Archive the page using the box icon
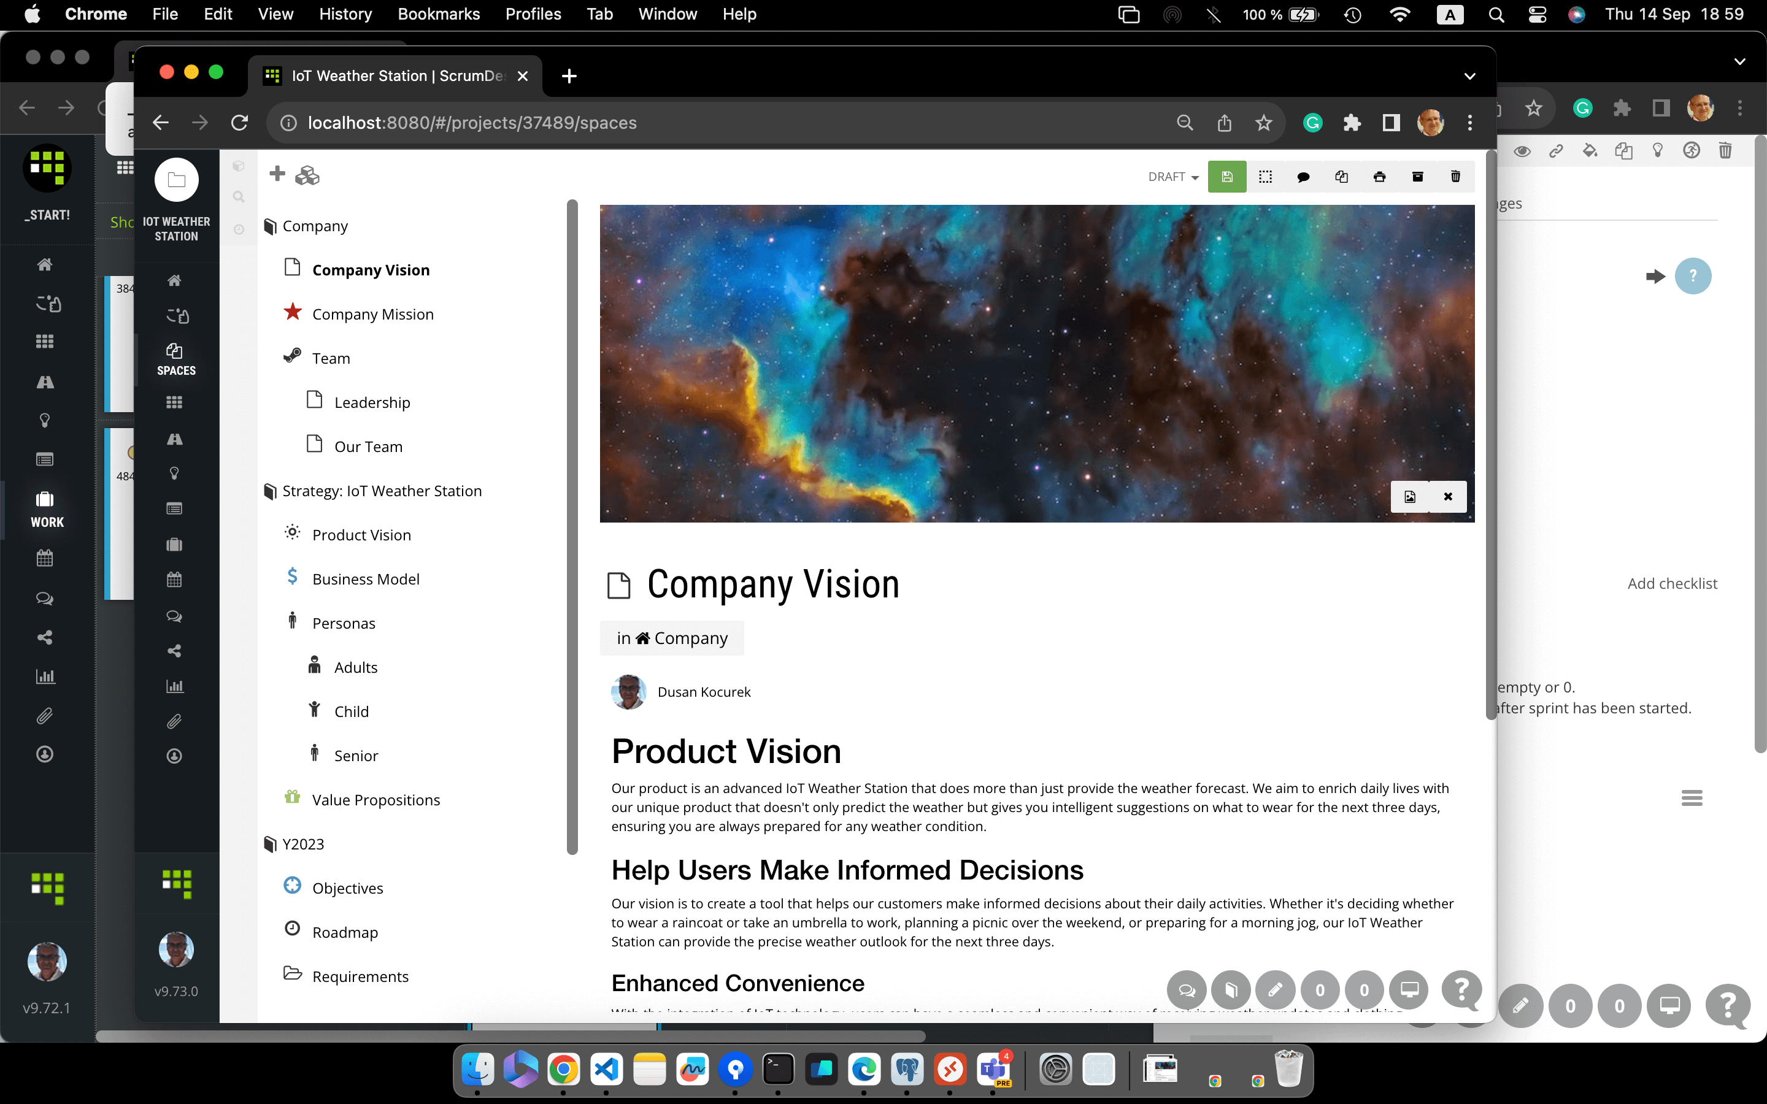 point(1417,177)
